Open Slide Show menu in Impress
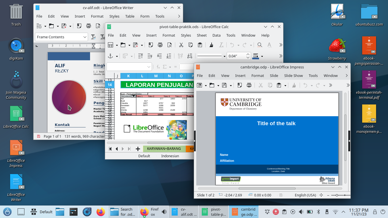The height and width of the screenshot is (218, 388). [x=293, y=76]
